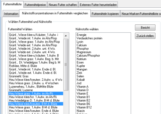161x114 pixels.
Task: Switch to the Futtermittelliste tab
Action: pyautogui.click(x=12, y=4)
